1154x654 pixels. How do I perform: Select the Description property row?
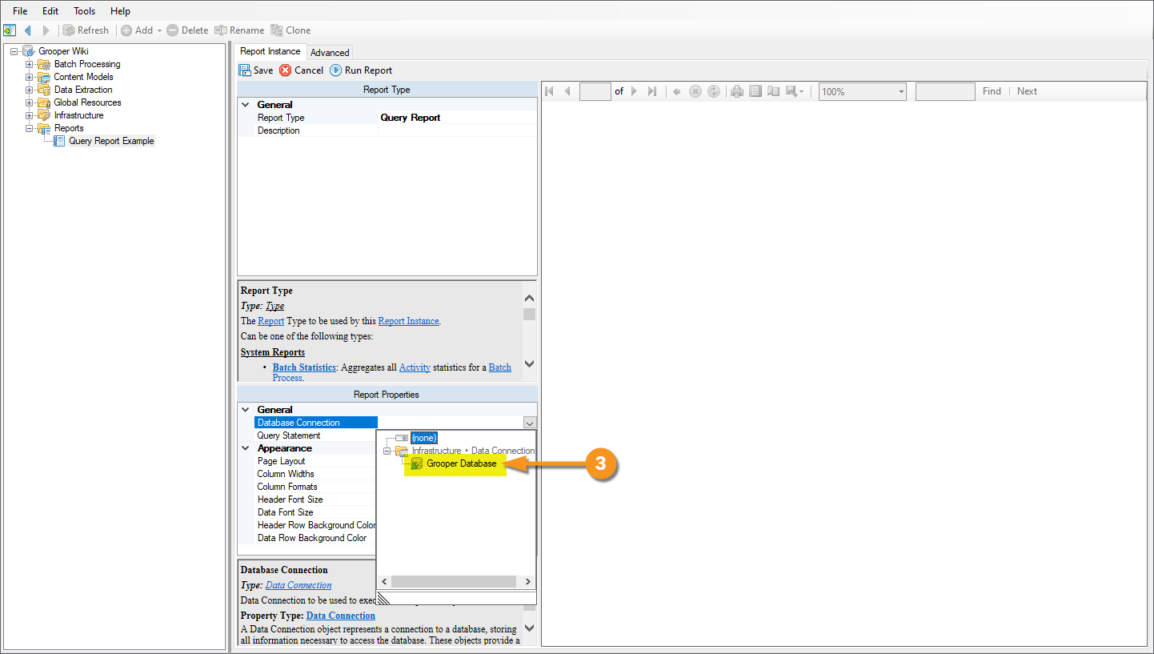tap(395, 130)
